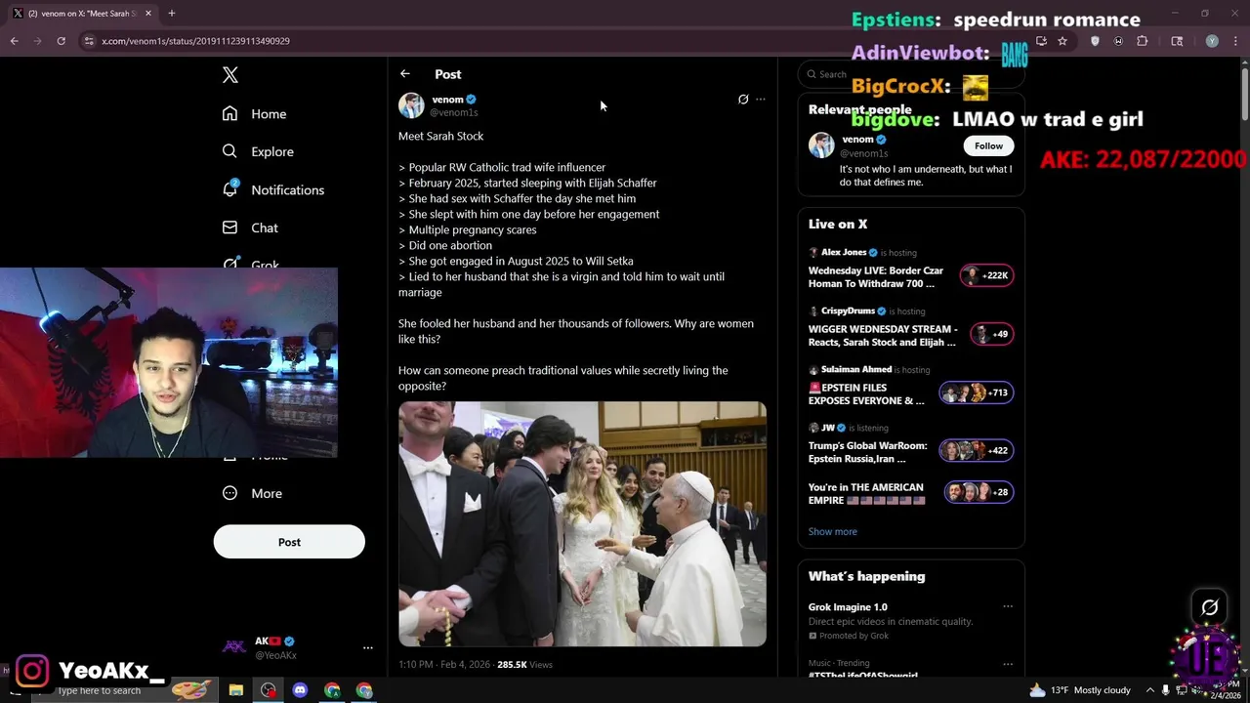Viewport: 1250px width, 703px height.
Task: Open Discord from taskbar
Action: pos(300,690)
